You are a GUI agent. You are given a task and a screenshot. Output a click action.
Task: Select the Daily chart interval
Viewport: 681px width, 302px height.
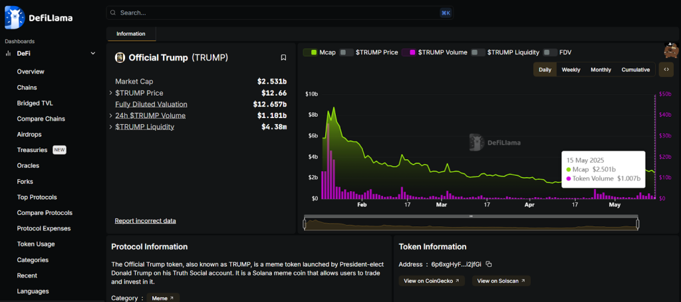[545, 70]
